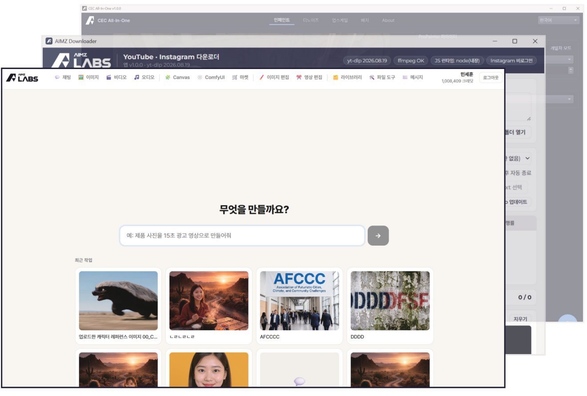Click the '0 / 0' progress counter in Downloader
The image size is (587, 396).
525,297
